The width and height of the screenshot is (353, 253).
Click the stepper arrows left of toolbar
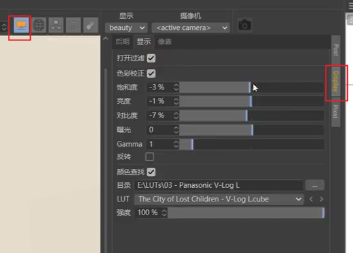(4, 27)
